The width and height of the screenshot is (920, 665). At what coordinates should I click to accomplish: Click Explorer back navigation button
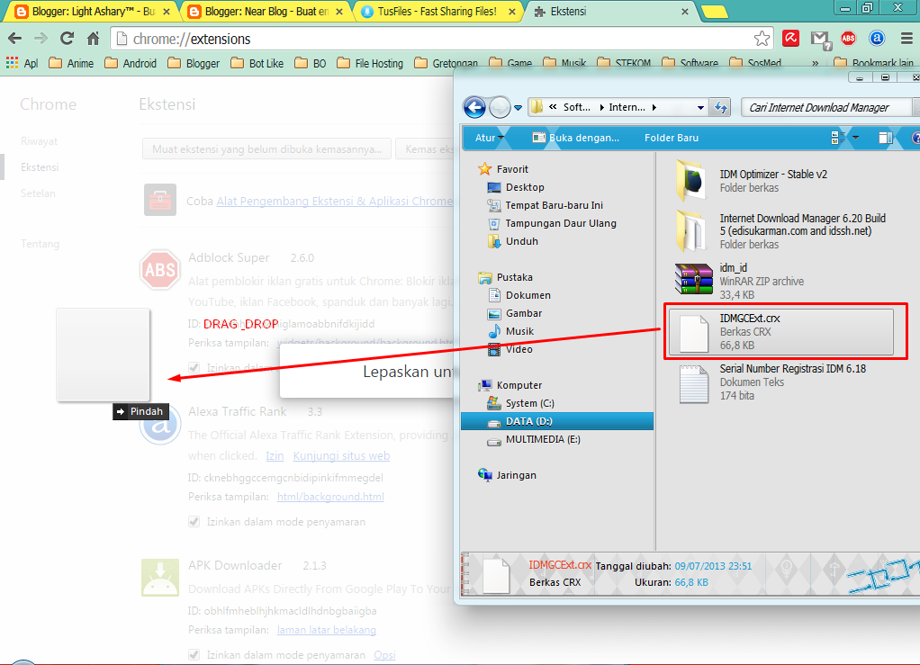(x=474, y=107)
